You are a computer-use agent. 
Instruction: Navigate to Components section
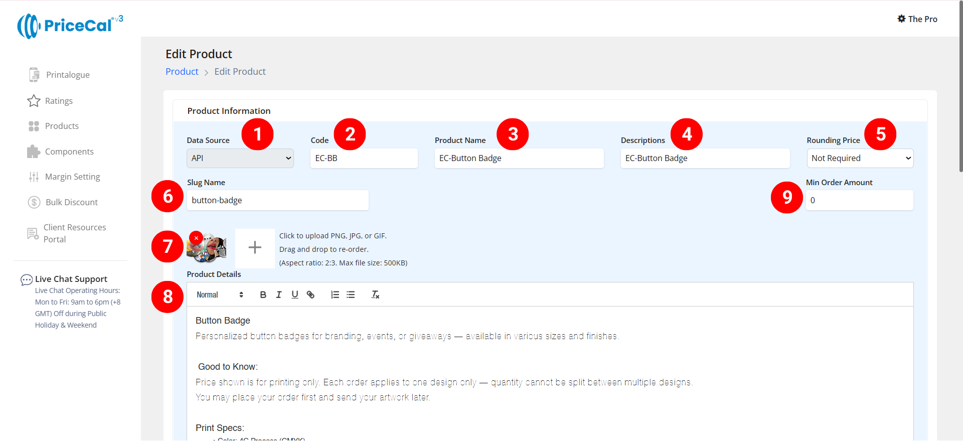(69, 152)
